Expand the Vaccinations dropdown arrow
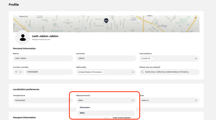 pos(196,59)
